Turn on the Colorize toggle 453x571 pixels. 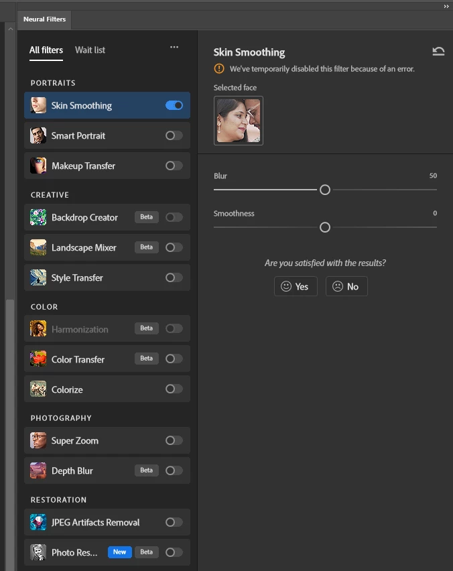tap(174, 389)
